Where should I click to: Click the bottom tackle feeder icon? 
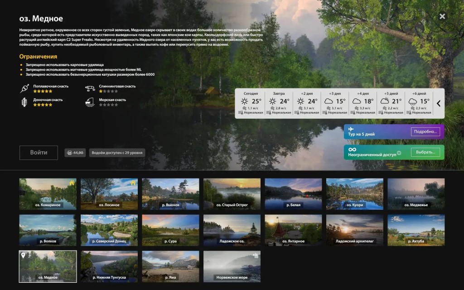[24, 102]
